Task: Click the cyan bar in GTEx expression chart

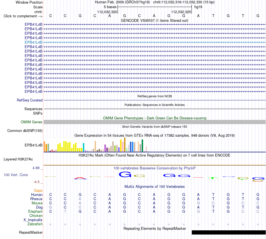Action: point(83,147)
